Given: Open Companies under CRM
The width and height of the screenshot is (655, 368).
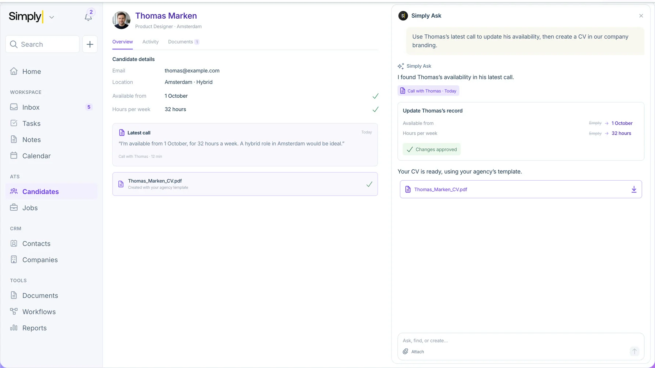Looking at the screenshot, I should coord(51,259).
